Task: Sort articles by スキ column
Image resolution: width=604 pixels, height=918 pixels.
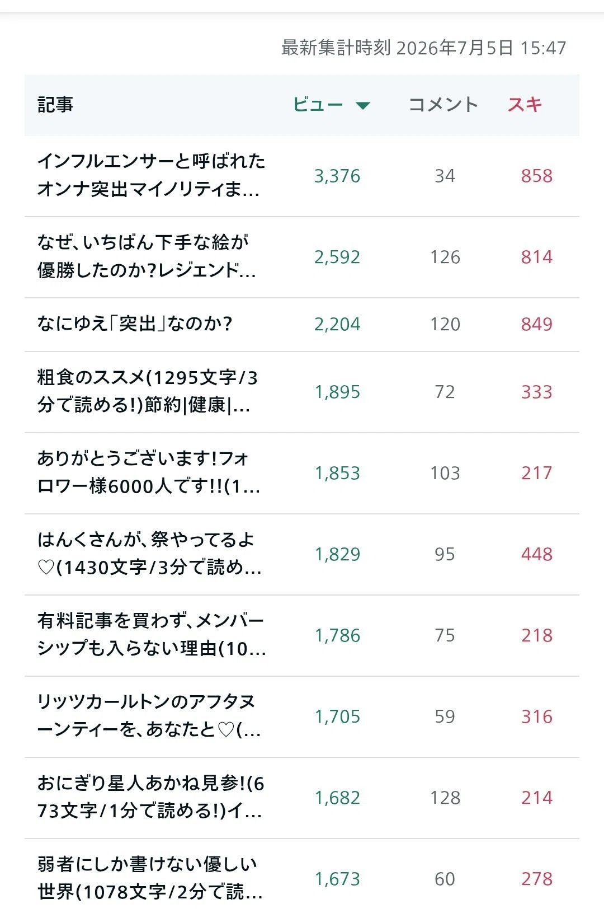Action: click(x=525, y=105)
